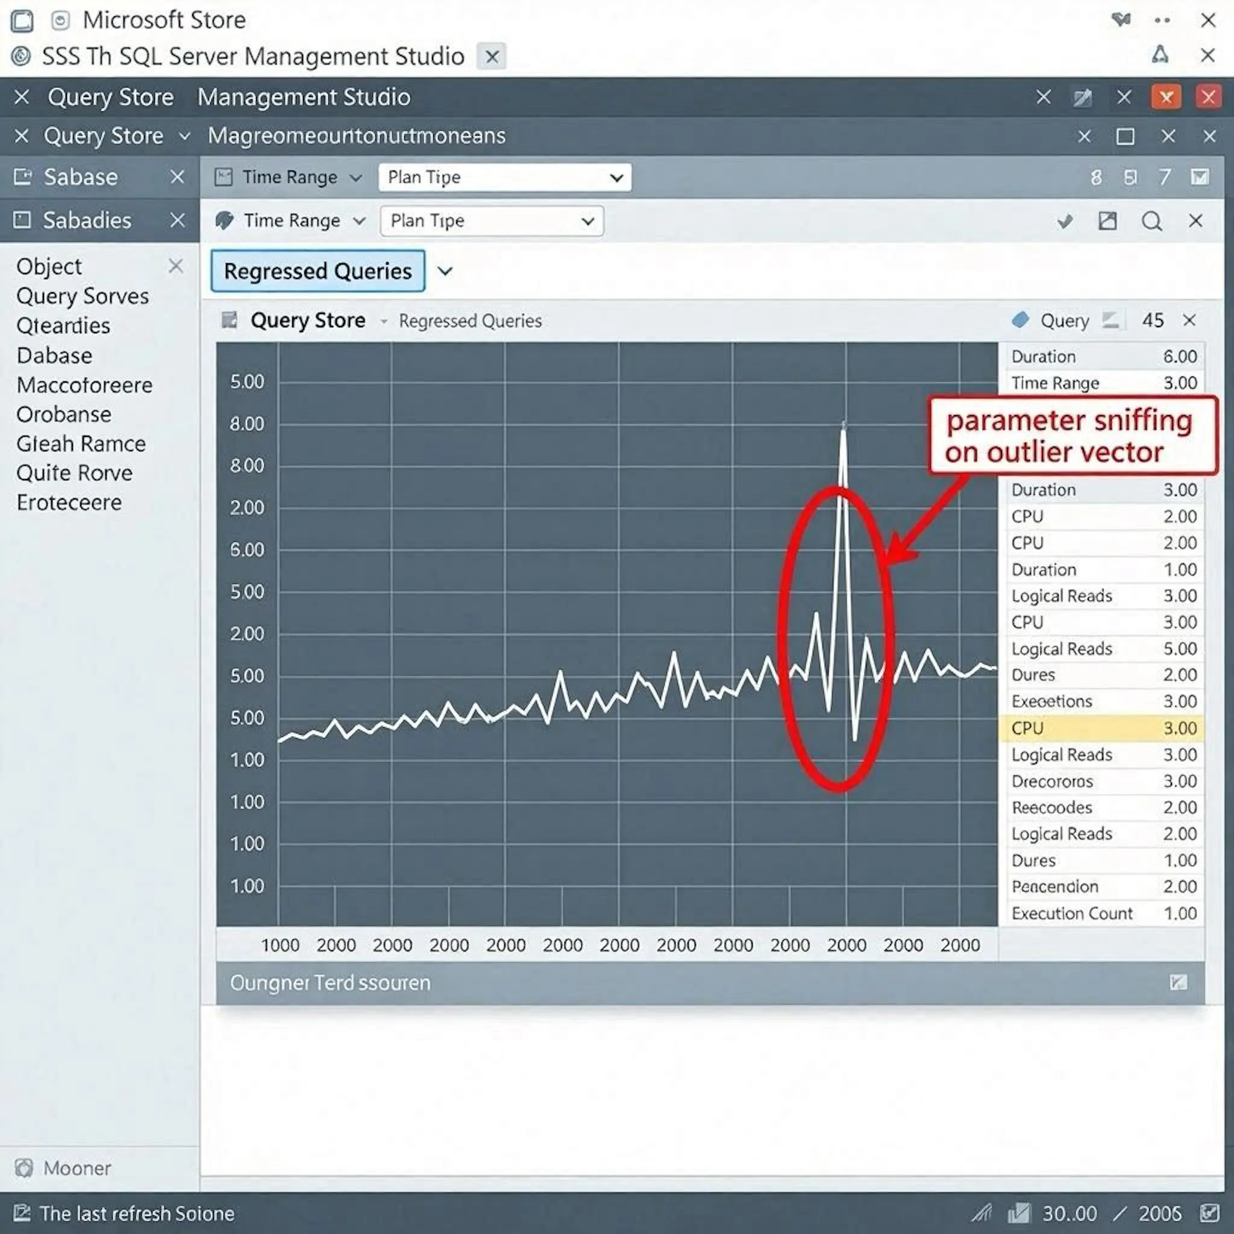Select the Execution Count row

click(x=1103, y=913)
